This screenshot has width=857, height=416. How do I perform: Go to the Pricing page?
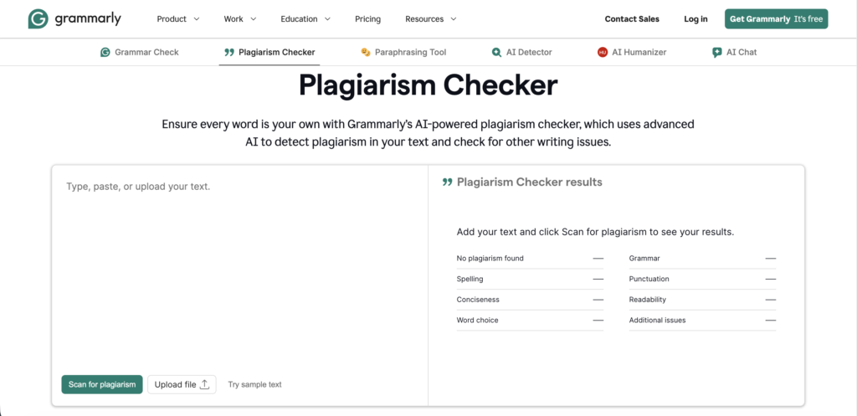368,19
